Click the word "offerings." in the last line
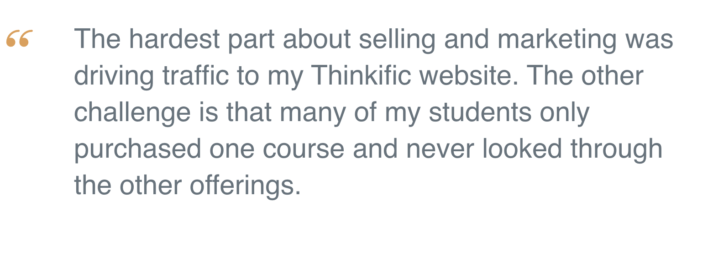Viewport: 713px width, 255px height. pos(245,186)
